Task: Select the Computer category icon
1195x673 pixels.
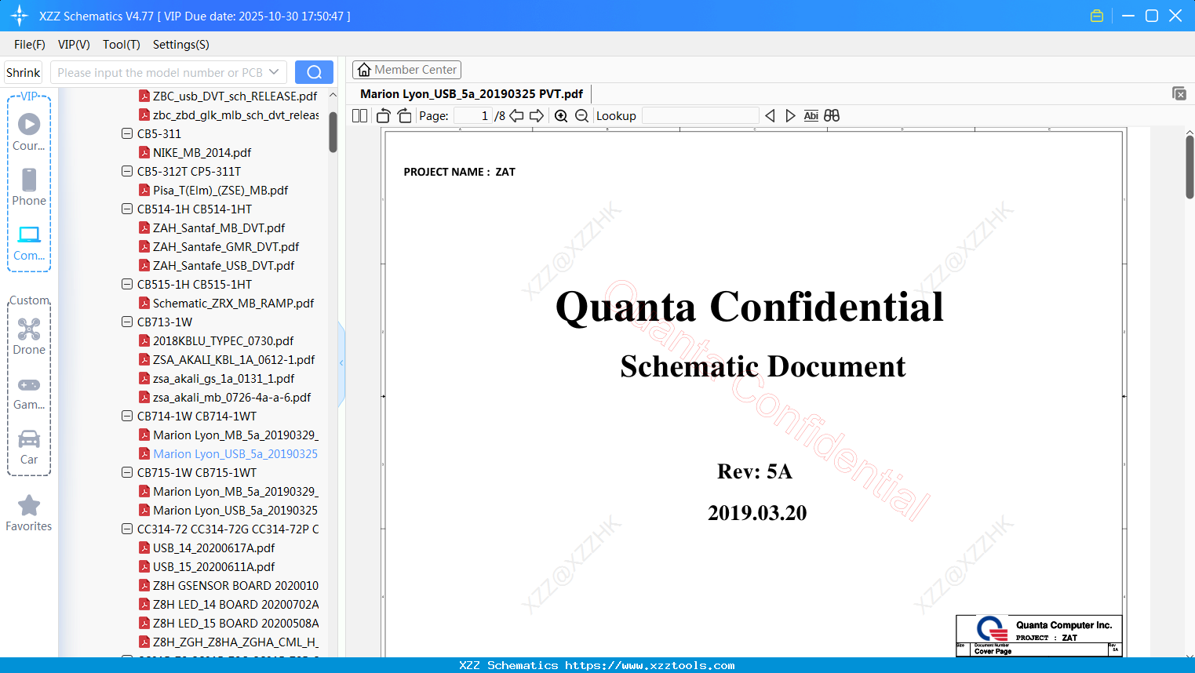Action: tap(29, 242)
